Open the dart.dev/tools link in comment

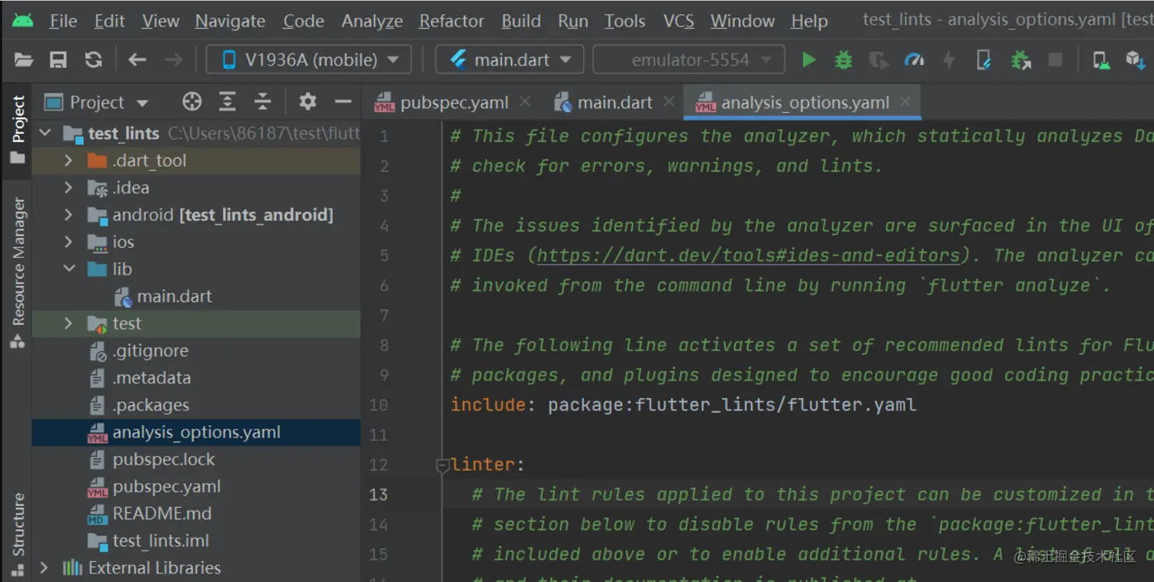(x=748, y=256)
